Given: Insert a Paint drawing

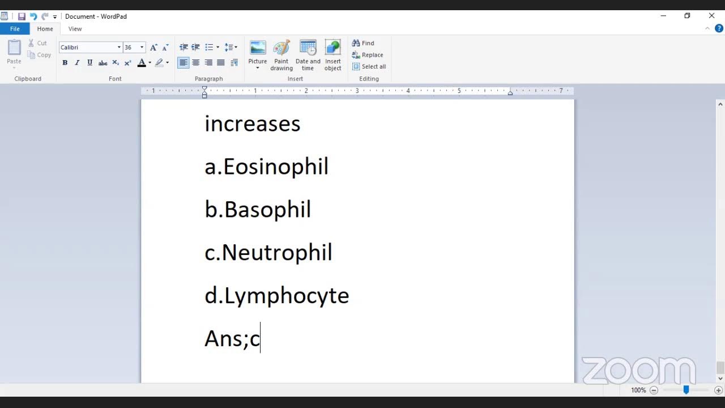Looking at the screenshot, I should click(x=282, y=56).
